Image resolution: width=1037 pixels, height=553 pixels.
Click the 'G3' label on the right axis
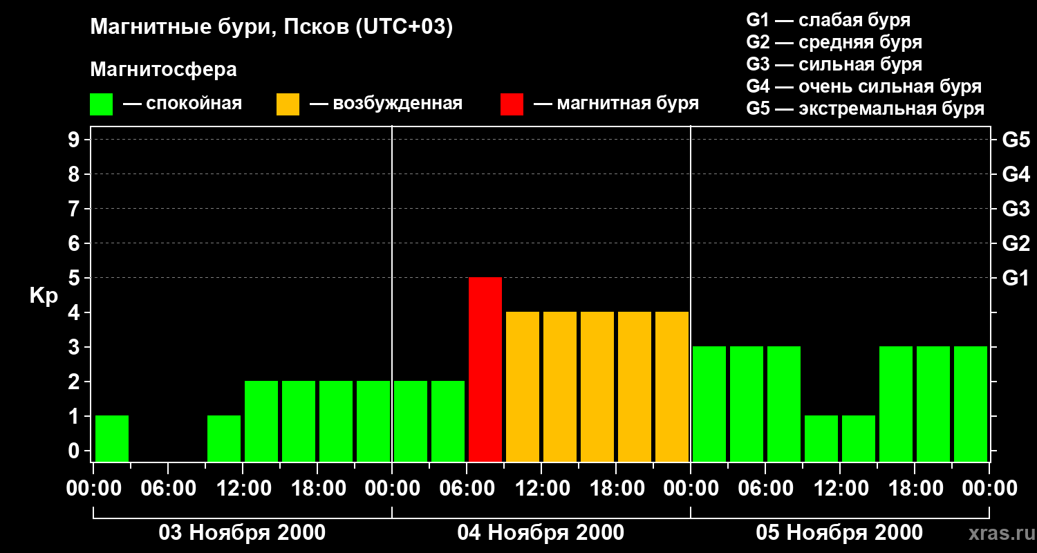tap(1016, 209)
